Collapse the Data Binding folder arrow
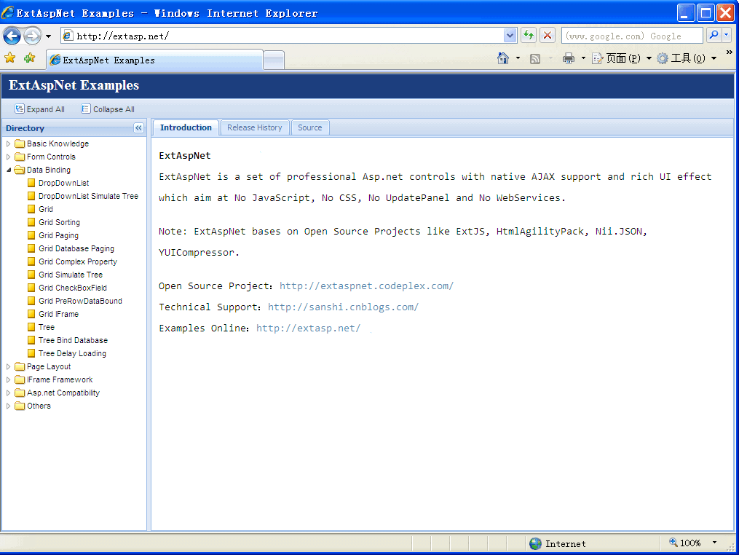The width and height of the screenshot is (739, 555). click(9, 170)
